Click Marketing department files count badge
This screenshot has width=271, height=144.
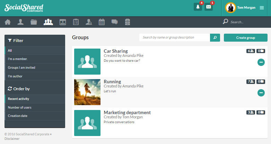point(261,112)
